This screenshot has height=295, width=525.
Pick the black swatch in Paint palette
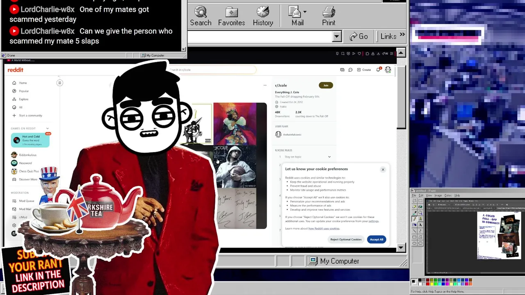click(420, 280)
